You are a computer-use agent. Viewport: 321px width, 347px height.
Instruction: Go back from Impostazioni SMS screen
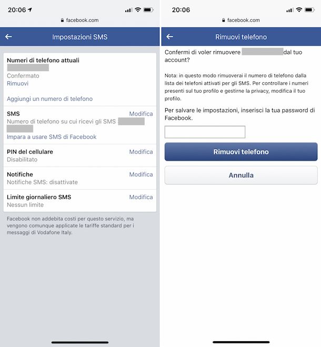pos(8,37)
